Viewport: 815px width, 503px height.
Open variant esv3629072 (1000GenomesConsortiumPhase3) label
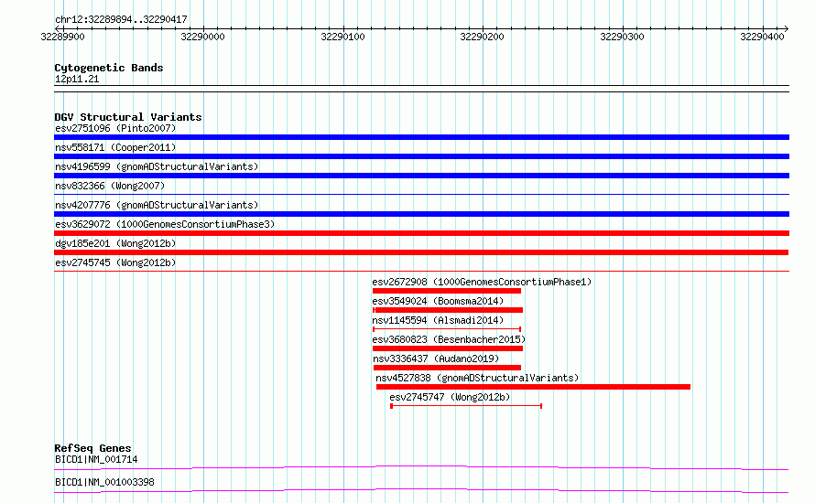165,224
